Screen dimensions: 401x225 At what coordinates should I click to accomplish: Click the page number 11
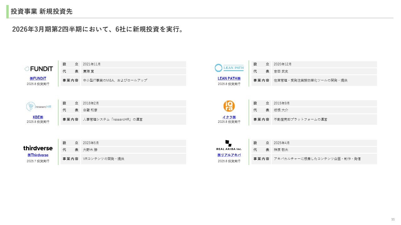tap(393, 219)
